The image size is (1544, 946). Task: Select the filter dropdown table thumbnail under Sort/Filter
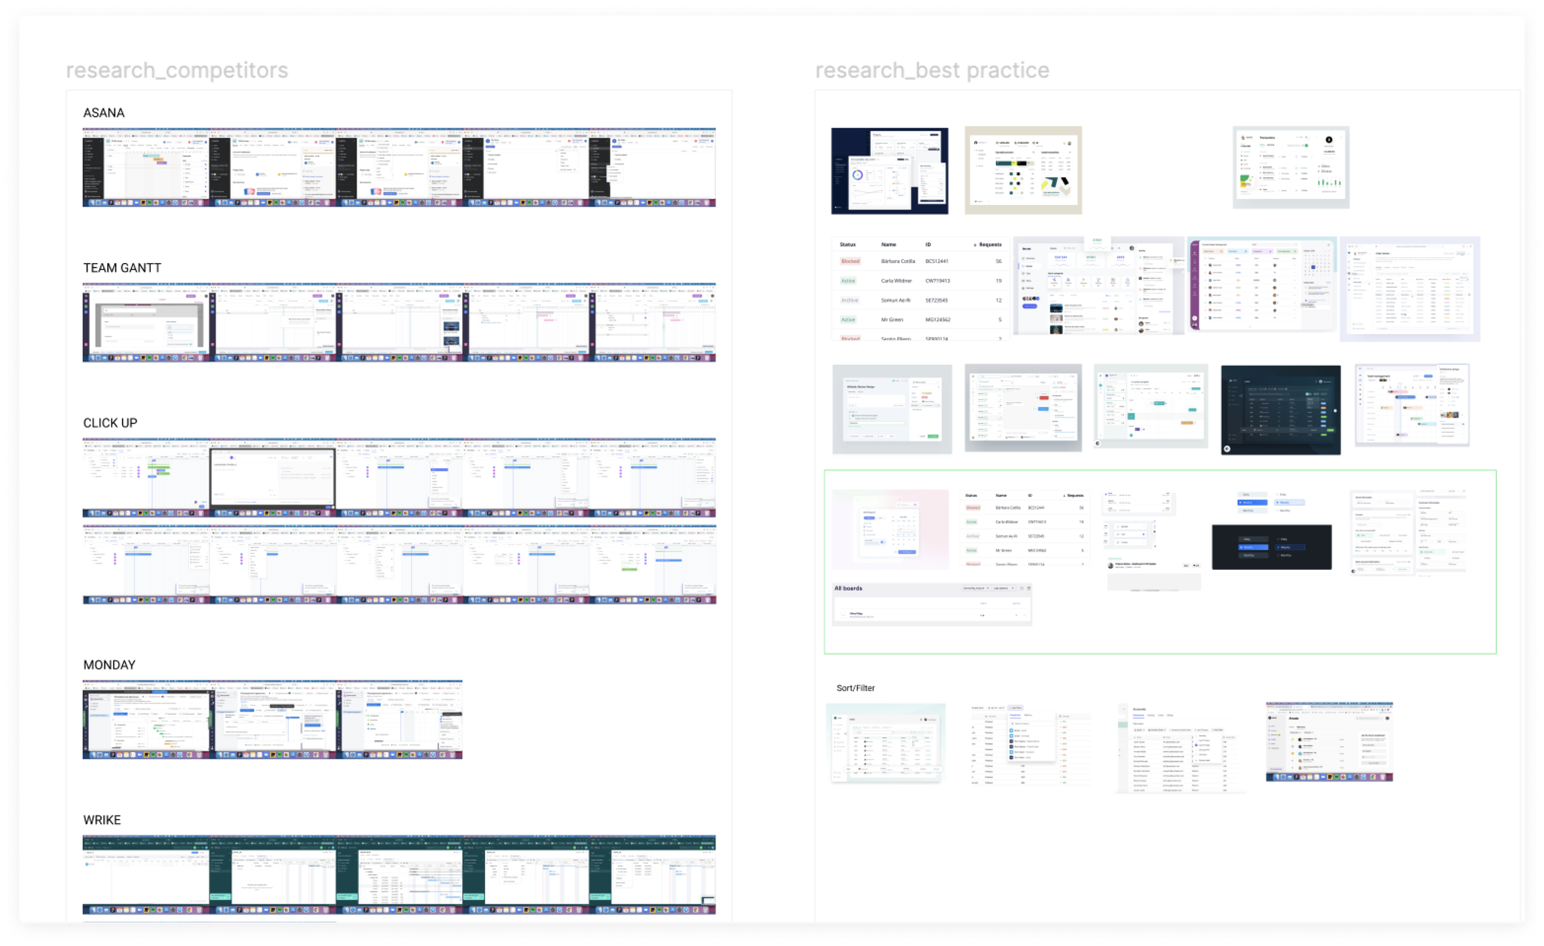1031,746
